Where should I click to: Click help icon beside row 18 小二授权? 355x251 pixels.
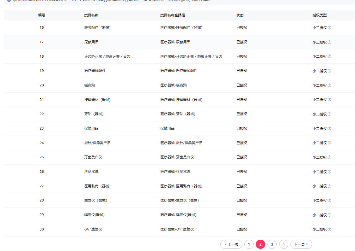329,56
